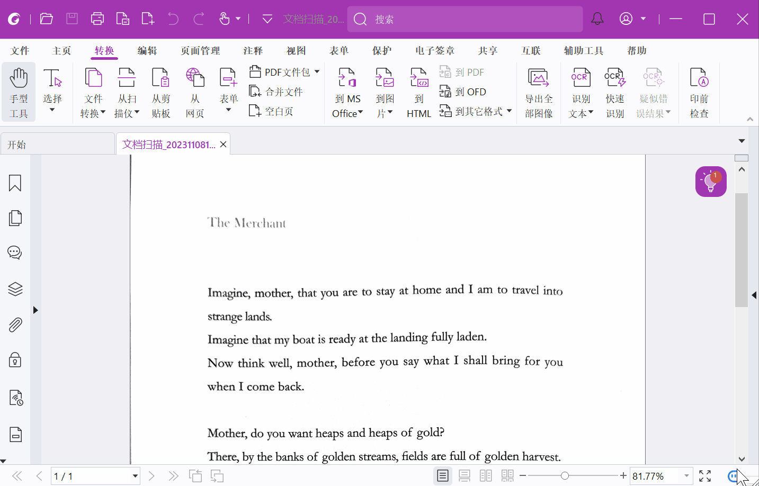Go to last page arrow

pyautogui.click(x=173, y=476)
